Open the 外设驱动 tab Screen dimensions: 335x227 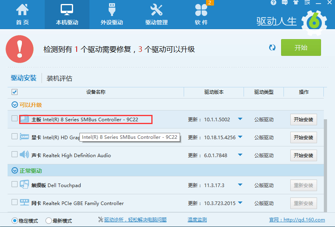tap(112, 14)
